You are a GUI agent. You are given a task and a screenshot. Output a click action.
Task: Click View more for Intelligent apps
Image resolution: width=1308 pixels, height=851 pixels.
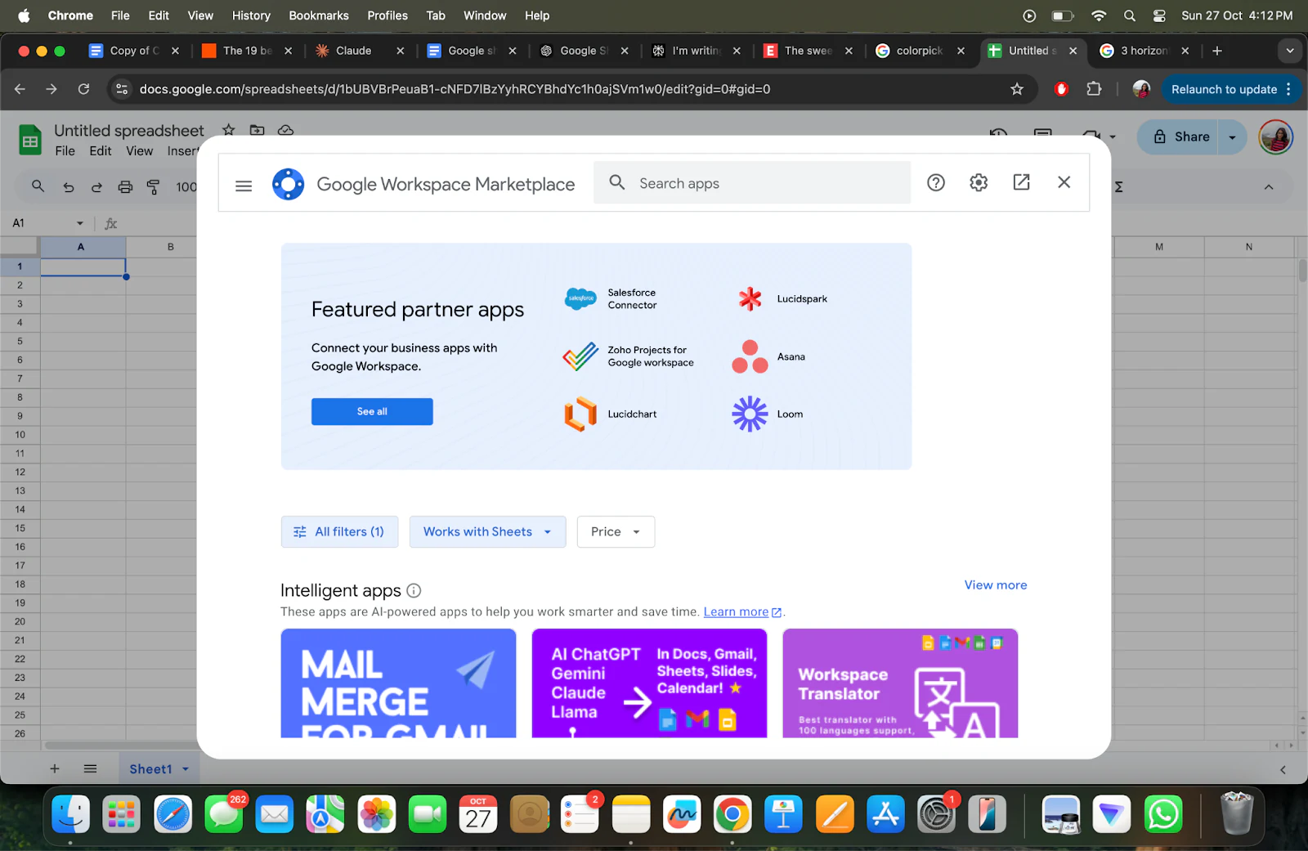(995, 585)
